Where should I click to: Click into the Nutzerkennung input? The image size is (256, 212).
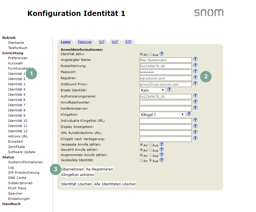pyautogui.click(x=165, y=66)
